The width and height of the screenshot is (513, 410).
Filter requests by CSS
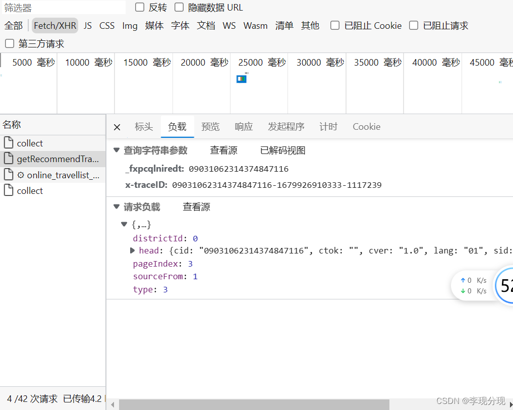point(107,26)
